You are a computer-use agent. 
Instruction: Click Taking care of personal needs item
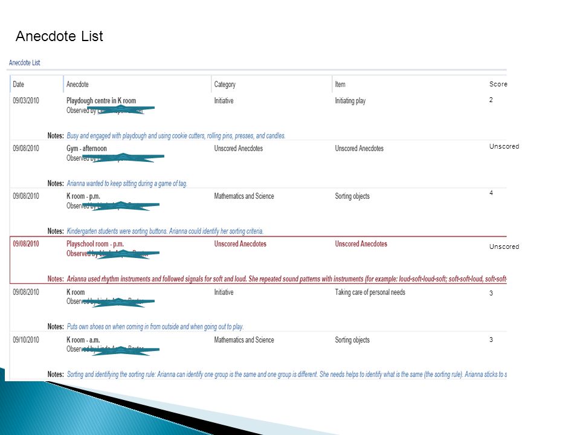pyautogui.click(x=370, y=292)
